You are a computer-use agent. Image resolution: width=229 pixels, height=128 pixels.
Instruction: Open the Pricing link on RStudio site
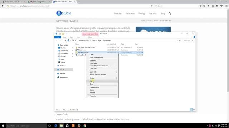point(142,14)
